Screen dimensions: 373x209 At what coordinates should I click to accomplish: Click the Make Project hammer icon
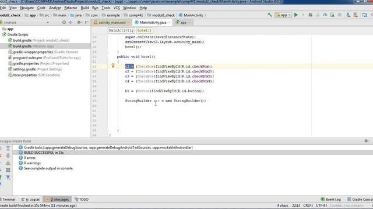coord(269,15)
